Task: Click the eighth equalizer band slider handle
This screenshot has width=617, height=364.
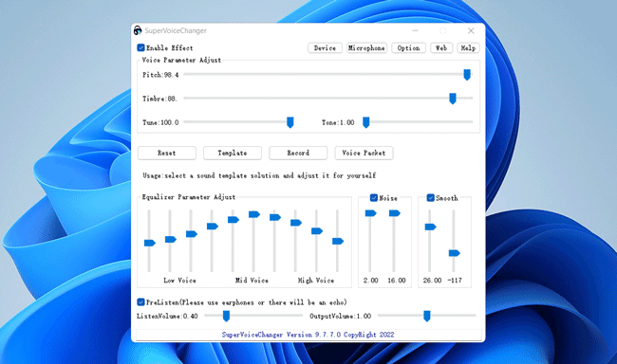Action: coord(296,223)
